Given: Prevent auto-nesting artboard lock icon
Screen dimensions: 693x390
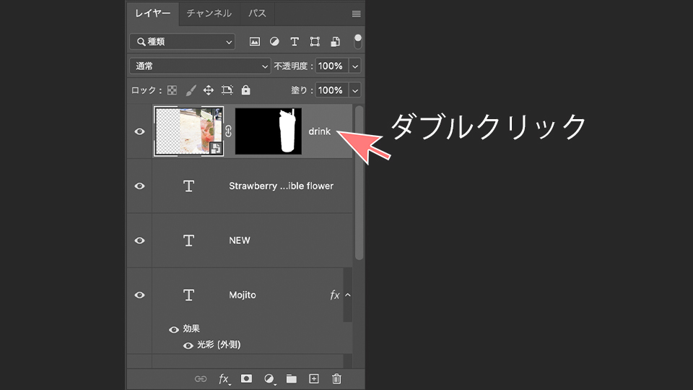Looking at the screenshot, I should coord(227,90).
